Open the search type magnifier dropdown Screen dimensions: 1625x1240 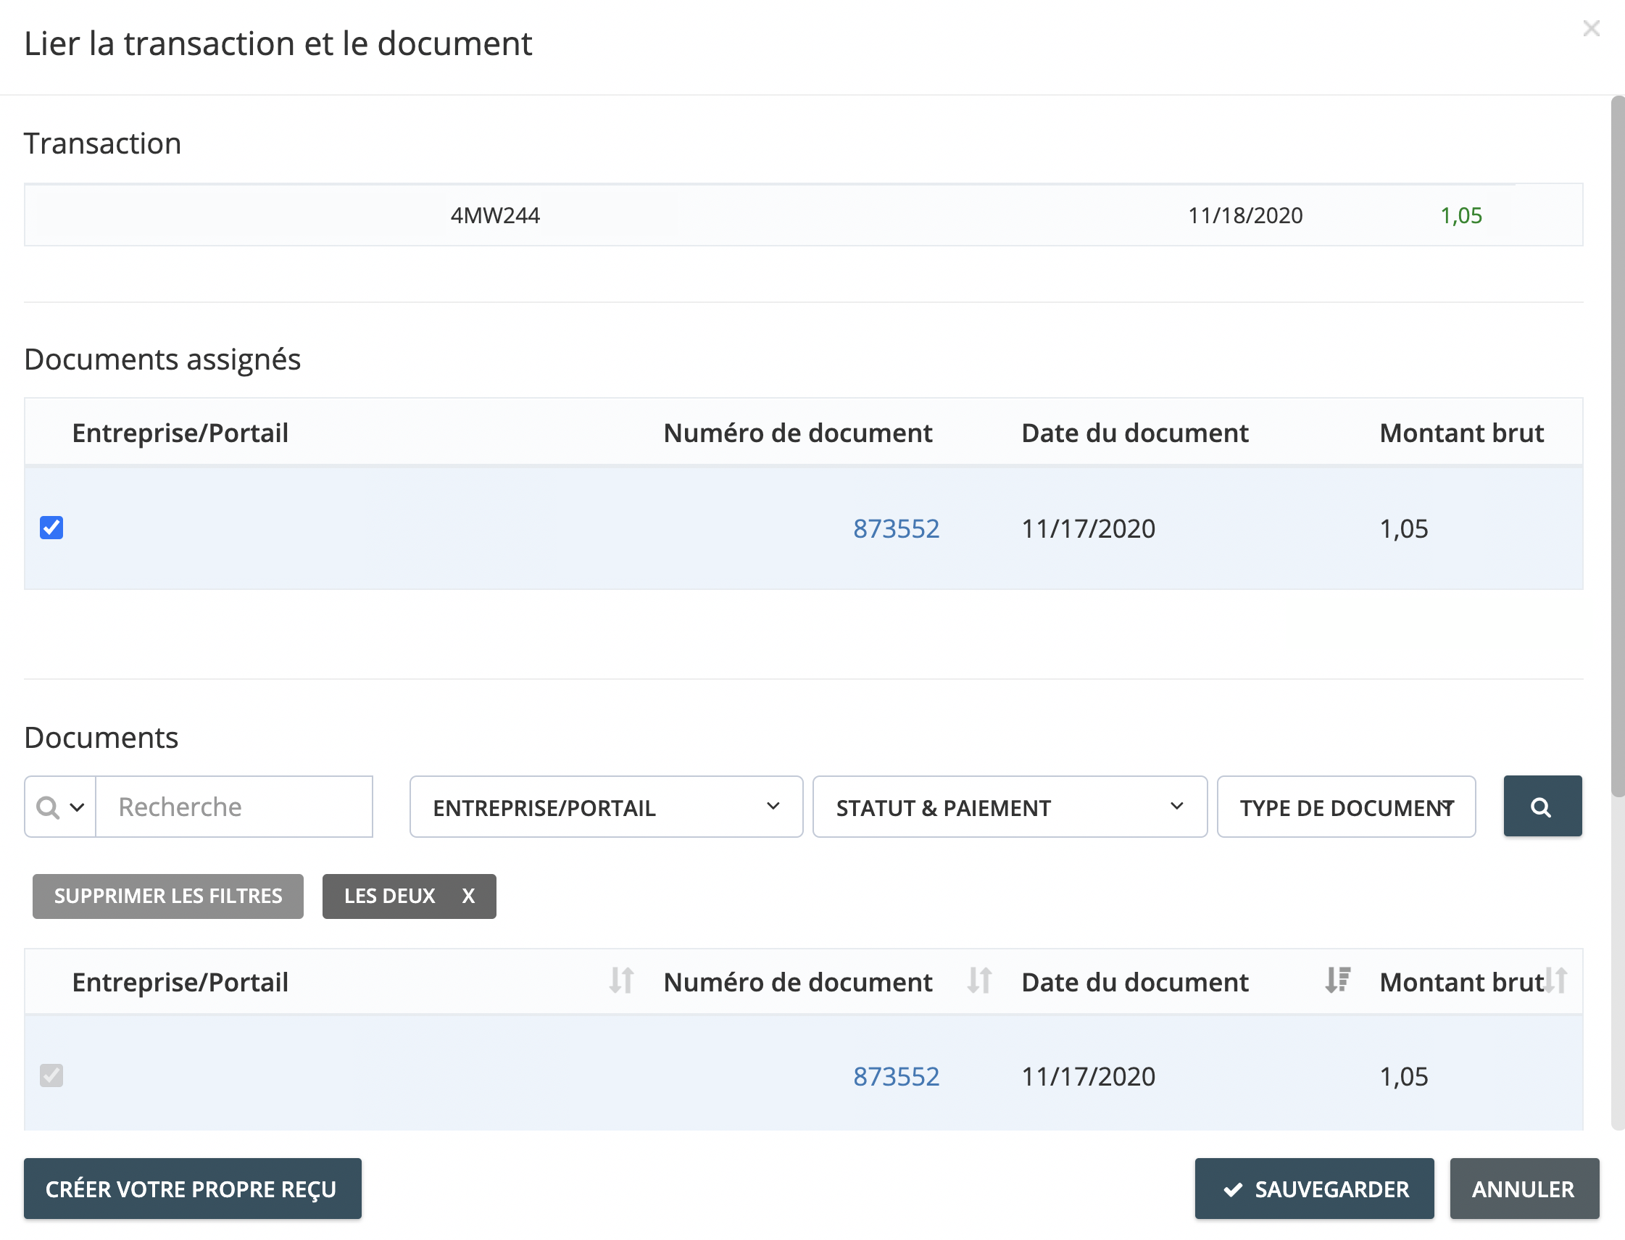60,807
